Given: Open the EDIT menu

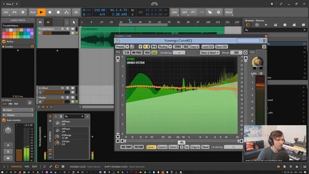Looking at the screenshot, I should (184, 12).
